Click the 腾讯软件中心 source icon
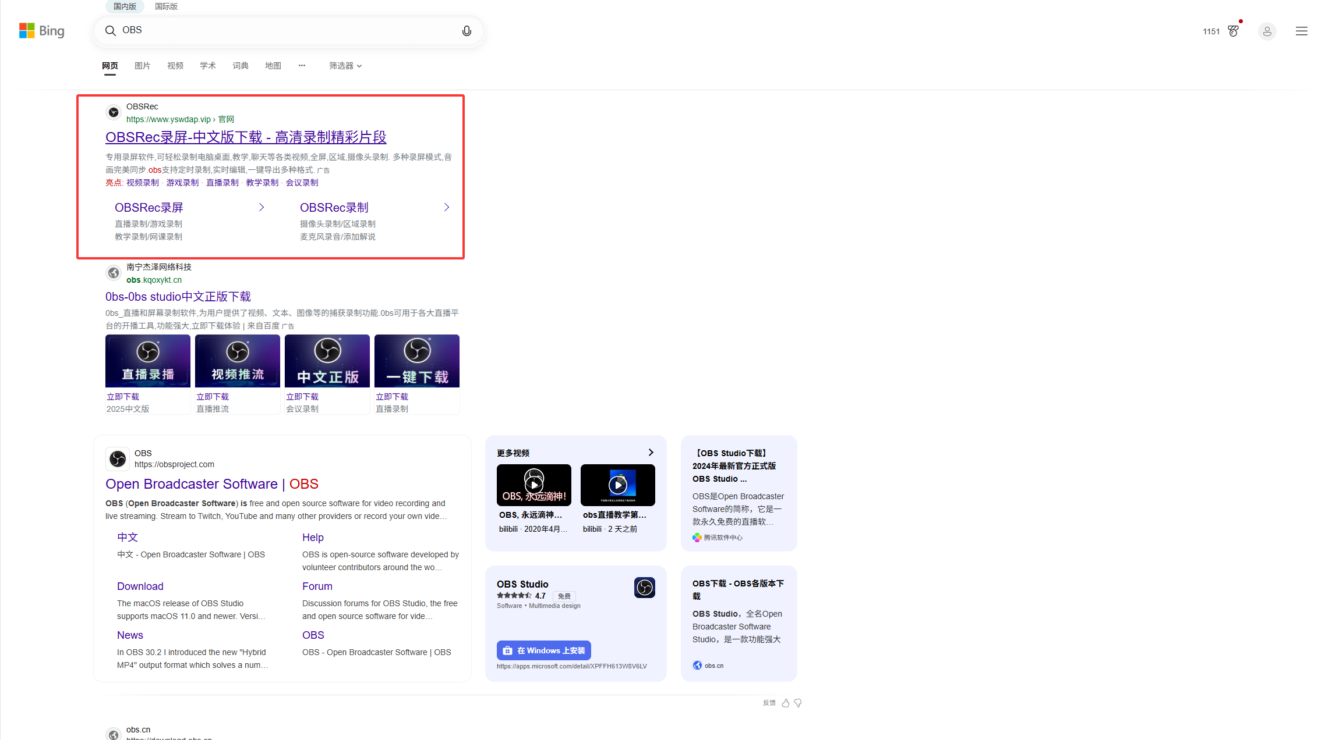 [697, 538]
